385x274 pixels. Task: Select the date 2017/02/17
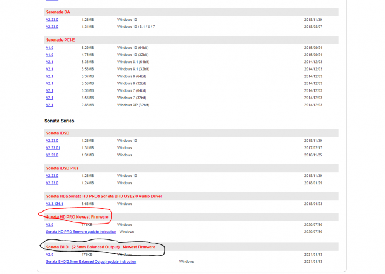pos(313,147)
